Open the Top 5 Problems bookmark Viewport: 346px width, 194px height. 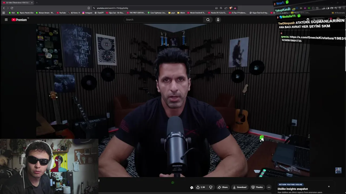(237, 13)
